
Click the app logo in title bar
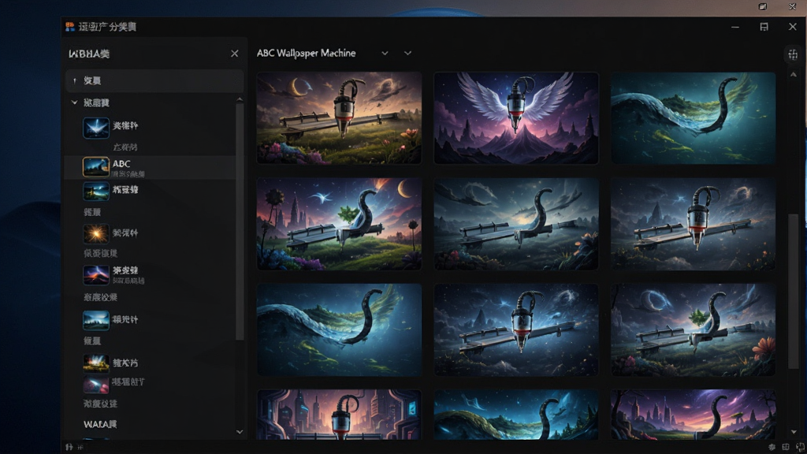(70, 27)
